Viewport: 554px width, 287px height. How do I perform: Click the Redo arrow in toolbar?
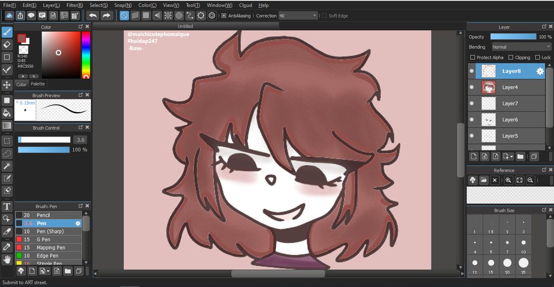click(106, 16)
